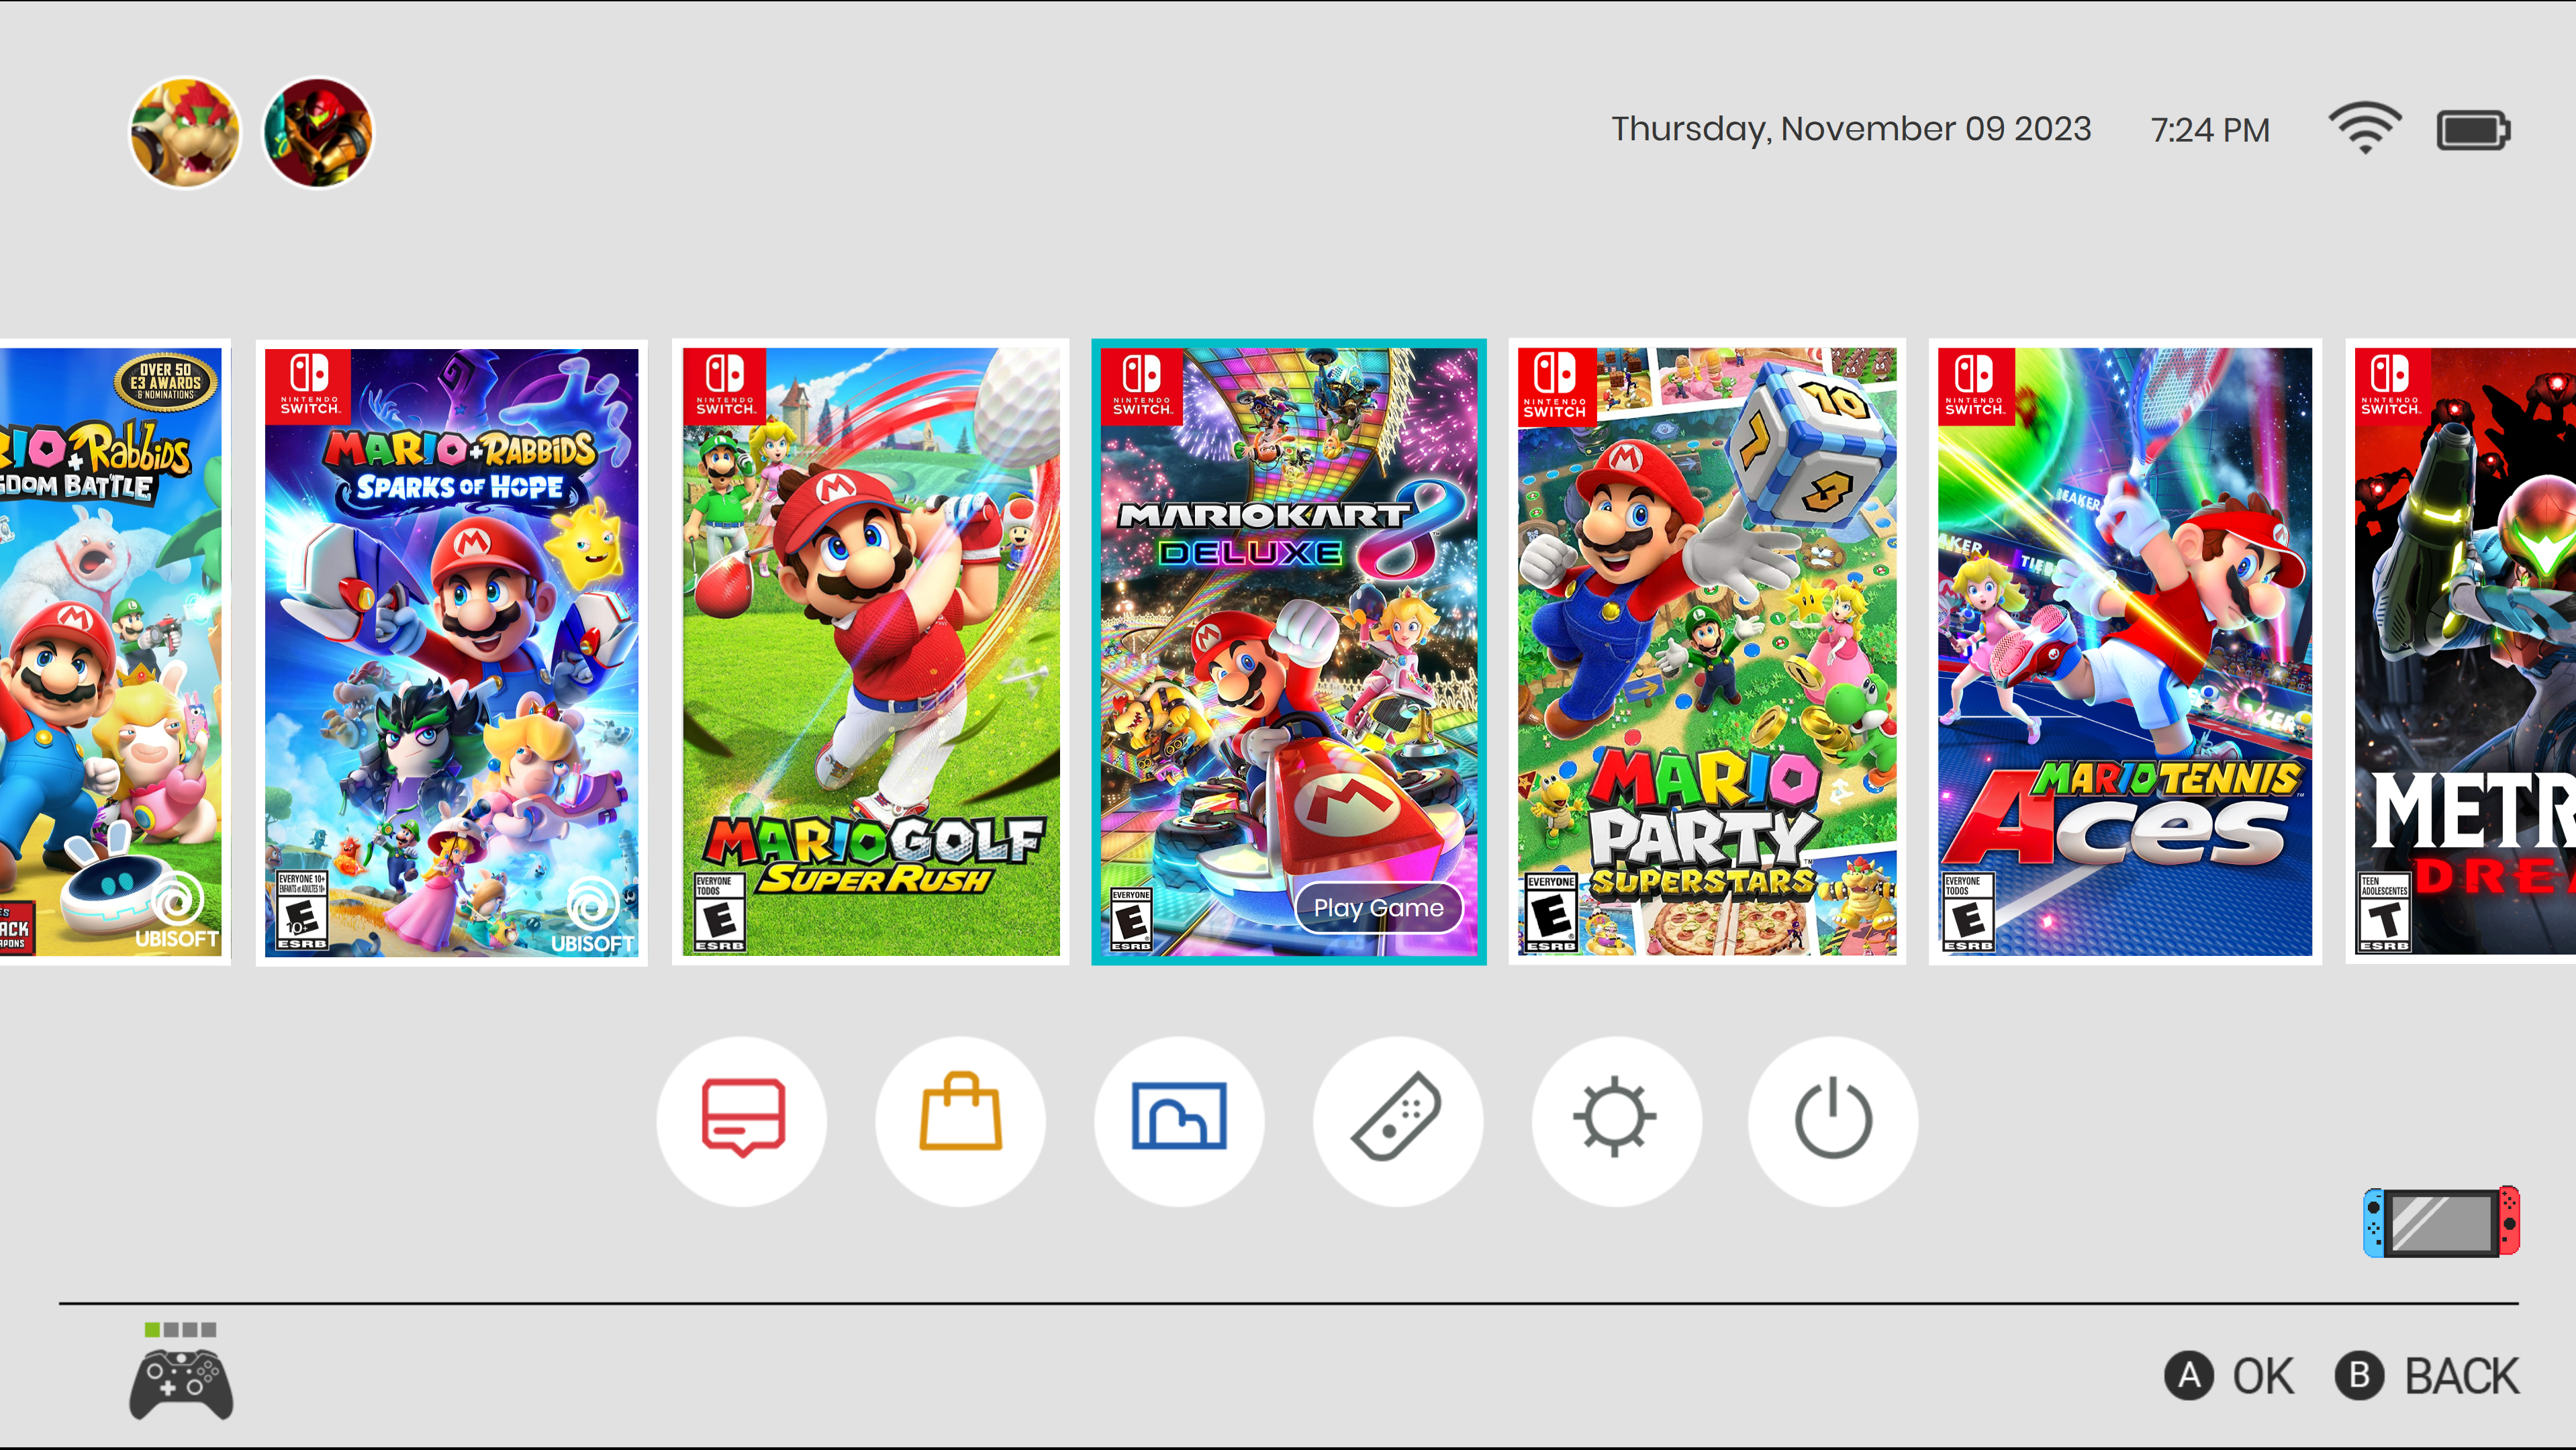
Task: Click the A button OK prompt
Action: pos(2229,1376)
